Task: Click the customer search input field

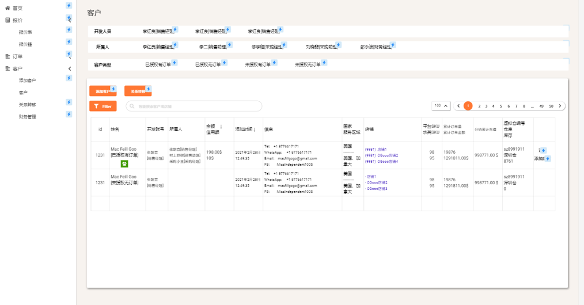Action: 196,106
